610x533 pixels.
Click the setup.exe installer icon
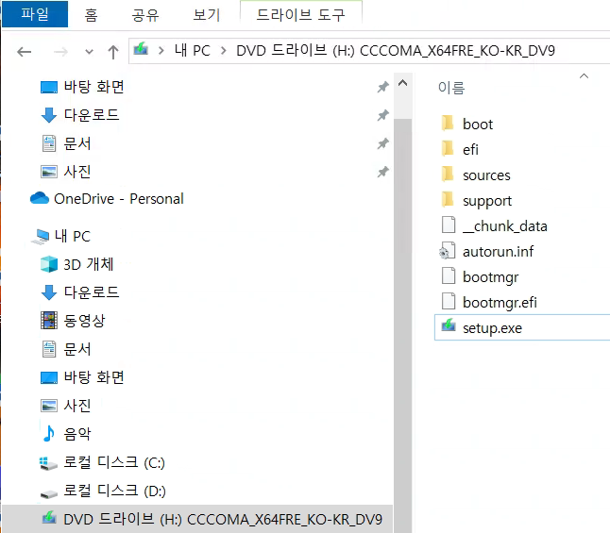(x=449, y=325)
